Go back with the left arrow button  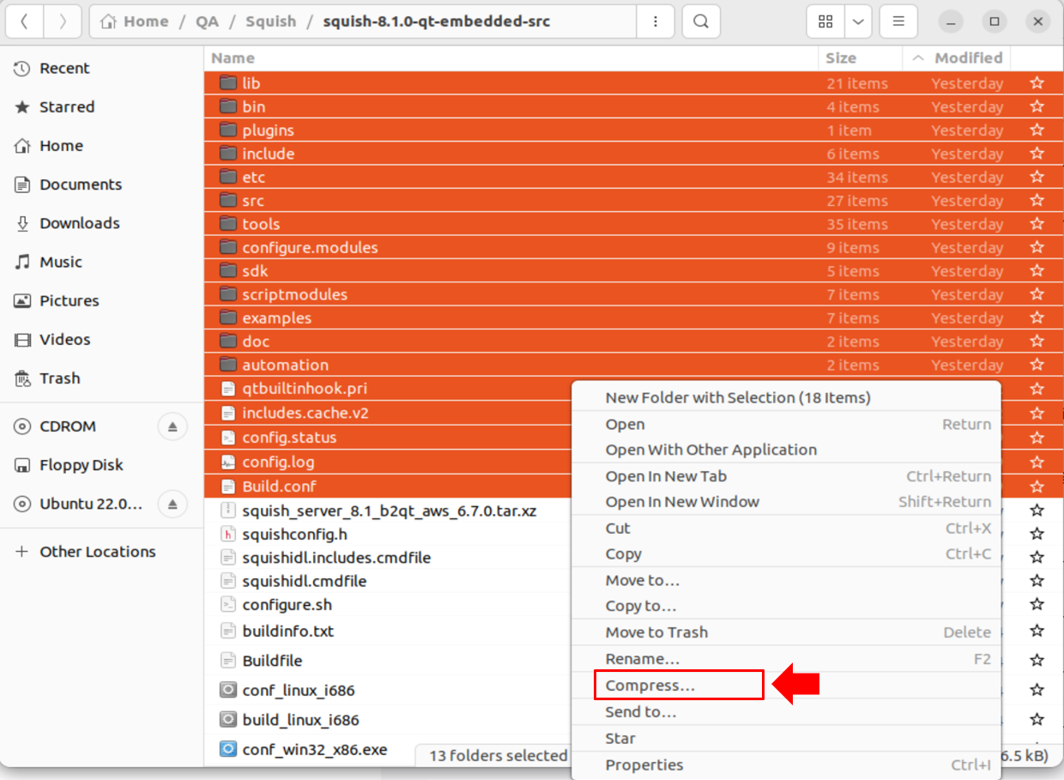point(24,21)
